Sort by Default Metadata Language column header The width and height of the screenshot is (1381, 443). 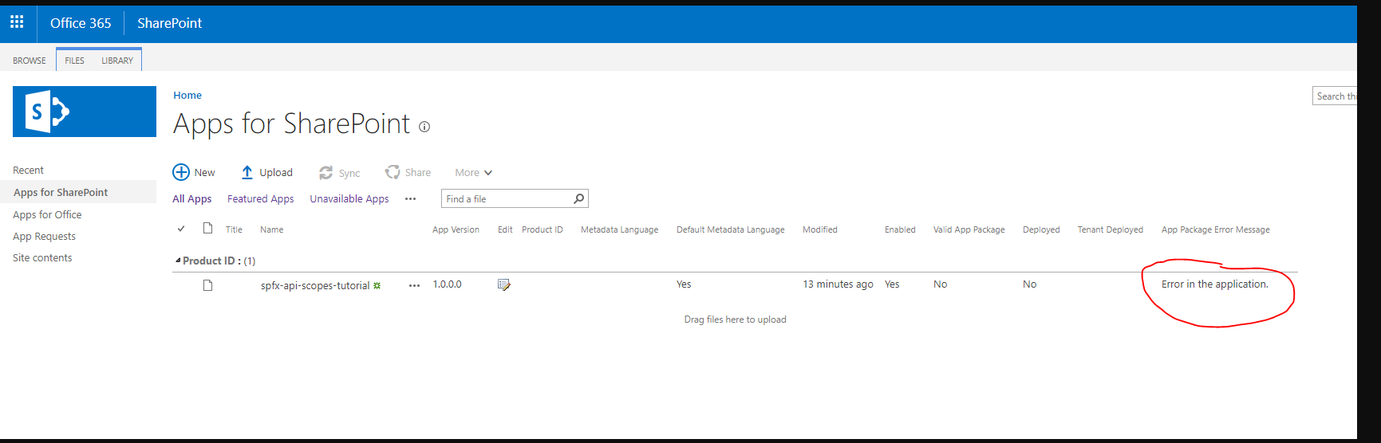click(x=730, y=229)
